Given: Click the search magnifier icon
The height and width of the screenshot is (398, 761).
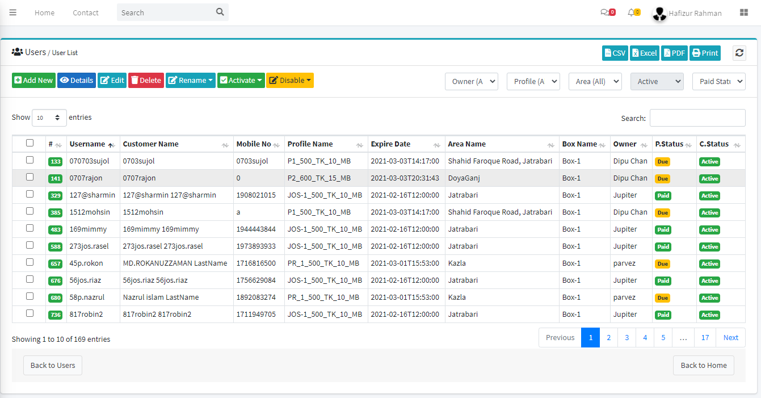Looking at the screenshot, I should pyautogui.click(x=220, y=12).
